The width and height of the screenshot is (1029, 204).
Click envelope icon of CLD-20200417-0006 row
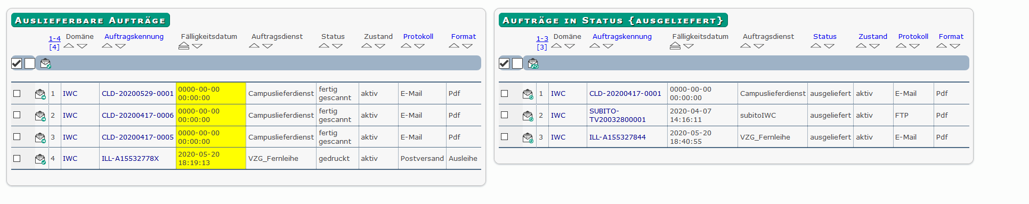pyautogui.click(x=40, y=116)
